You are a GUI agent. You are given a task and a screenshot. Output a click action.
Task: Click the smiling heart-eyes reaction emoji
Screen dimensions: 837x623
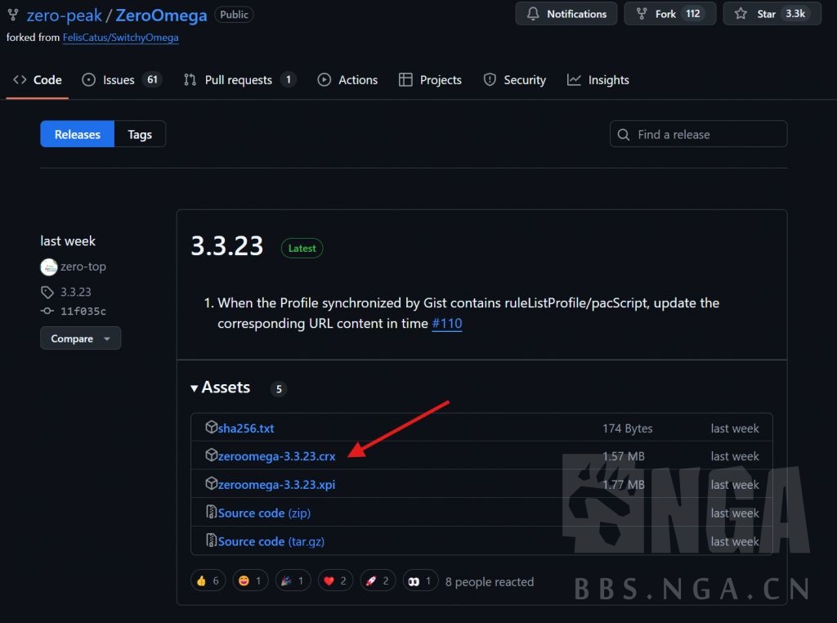(243, 581)
